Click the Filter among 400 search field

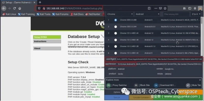tap(175, 14)
